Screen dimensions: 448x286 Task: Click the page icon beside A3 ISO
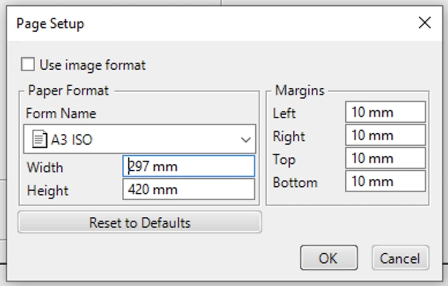40,140
